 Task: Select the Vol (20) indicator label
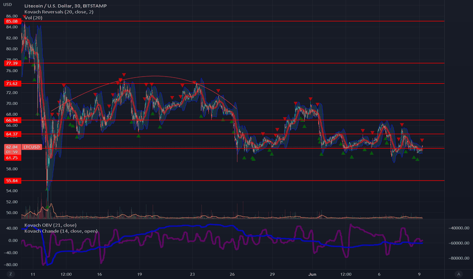pos(33,18)
